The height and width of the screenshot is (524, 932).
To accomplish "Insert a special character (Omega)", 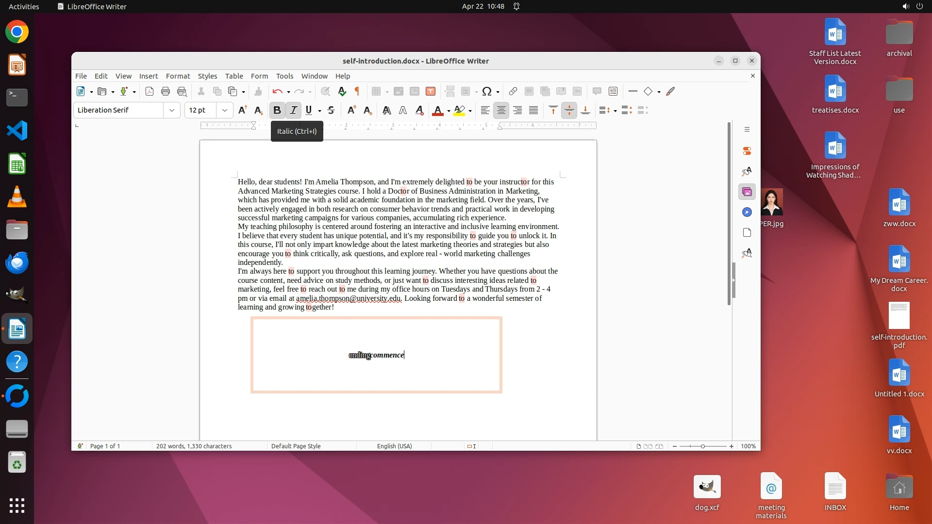I will point(487,91).
